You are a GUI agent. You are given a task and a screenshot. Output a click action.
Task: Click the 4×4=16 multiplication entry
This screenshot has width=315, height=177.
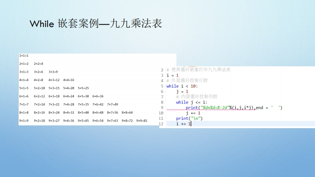(69, 80)
